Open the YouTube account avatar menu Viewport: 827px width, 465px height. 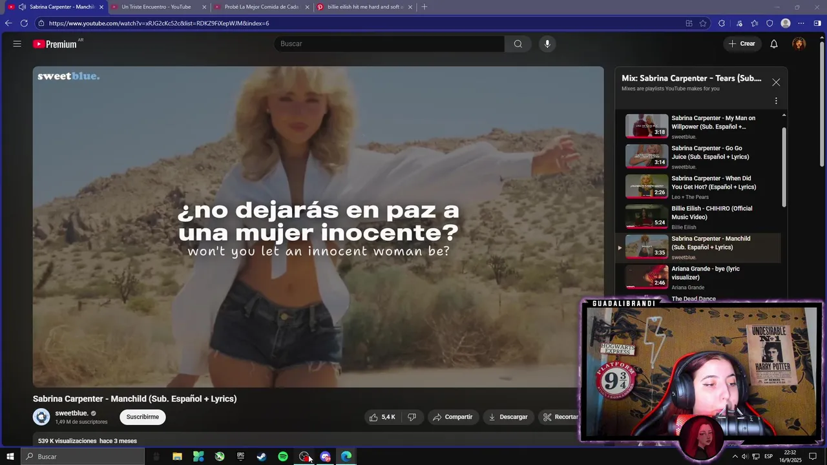coord(799,44)
